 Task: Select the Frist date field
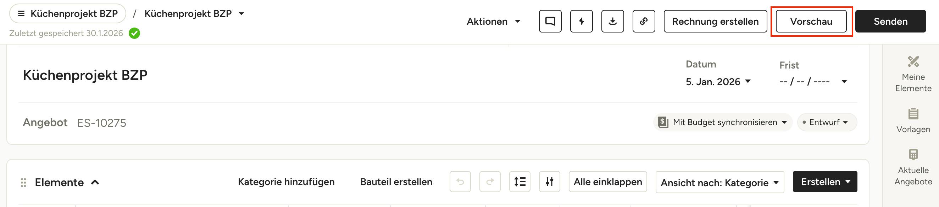tap(813, 82)
